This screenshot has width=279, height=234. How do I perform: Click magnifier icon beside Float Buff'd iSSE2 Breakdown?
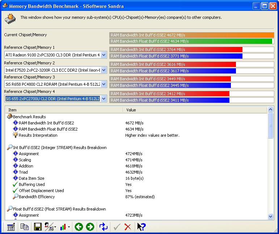coord(10,209)
